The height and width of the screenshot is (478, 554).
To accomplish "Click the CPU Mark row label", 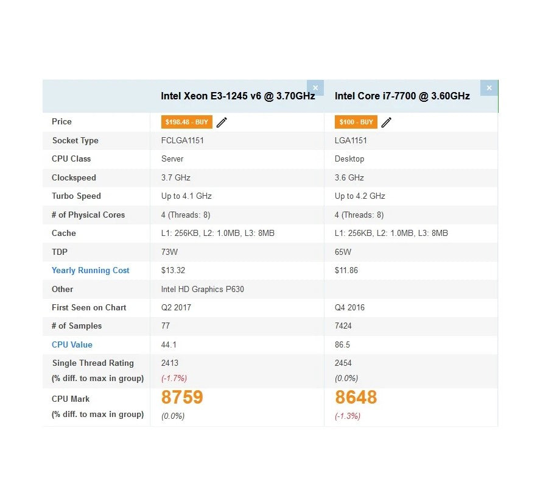I will pos(71,399).
